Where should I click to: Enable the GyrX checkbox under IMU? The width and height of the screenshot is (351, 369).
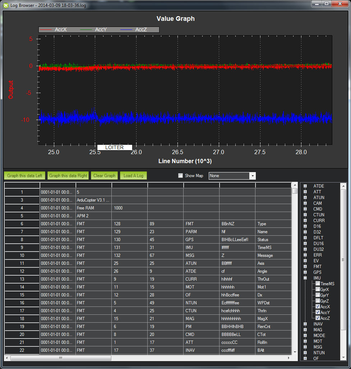pyautogui.click(x=318, y=289)
